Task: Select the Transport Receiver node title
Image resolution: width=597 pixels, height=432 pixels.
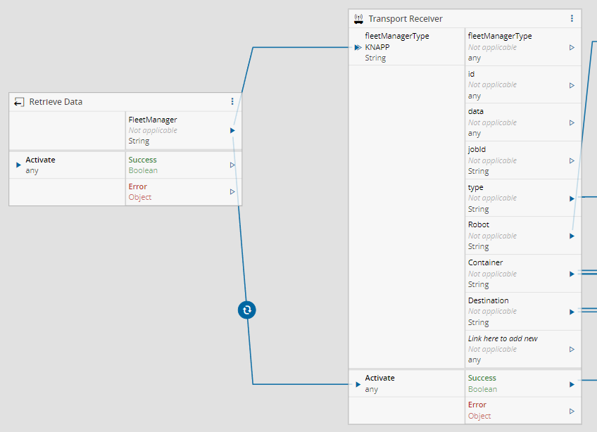Action: point(406,19)
